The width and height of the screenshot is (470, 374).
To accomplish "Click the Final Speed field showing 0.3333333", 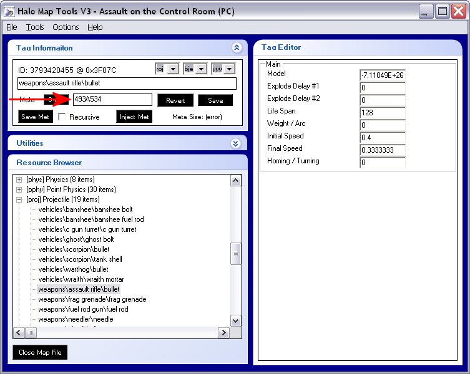I will (382, 150).
